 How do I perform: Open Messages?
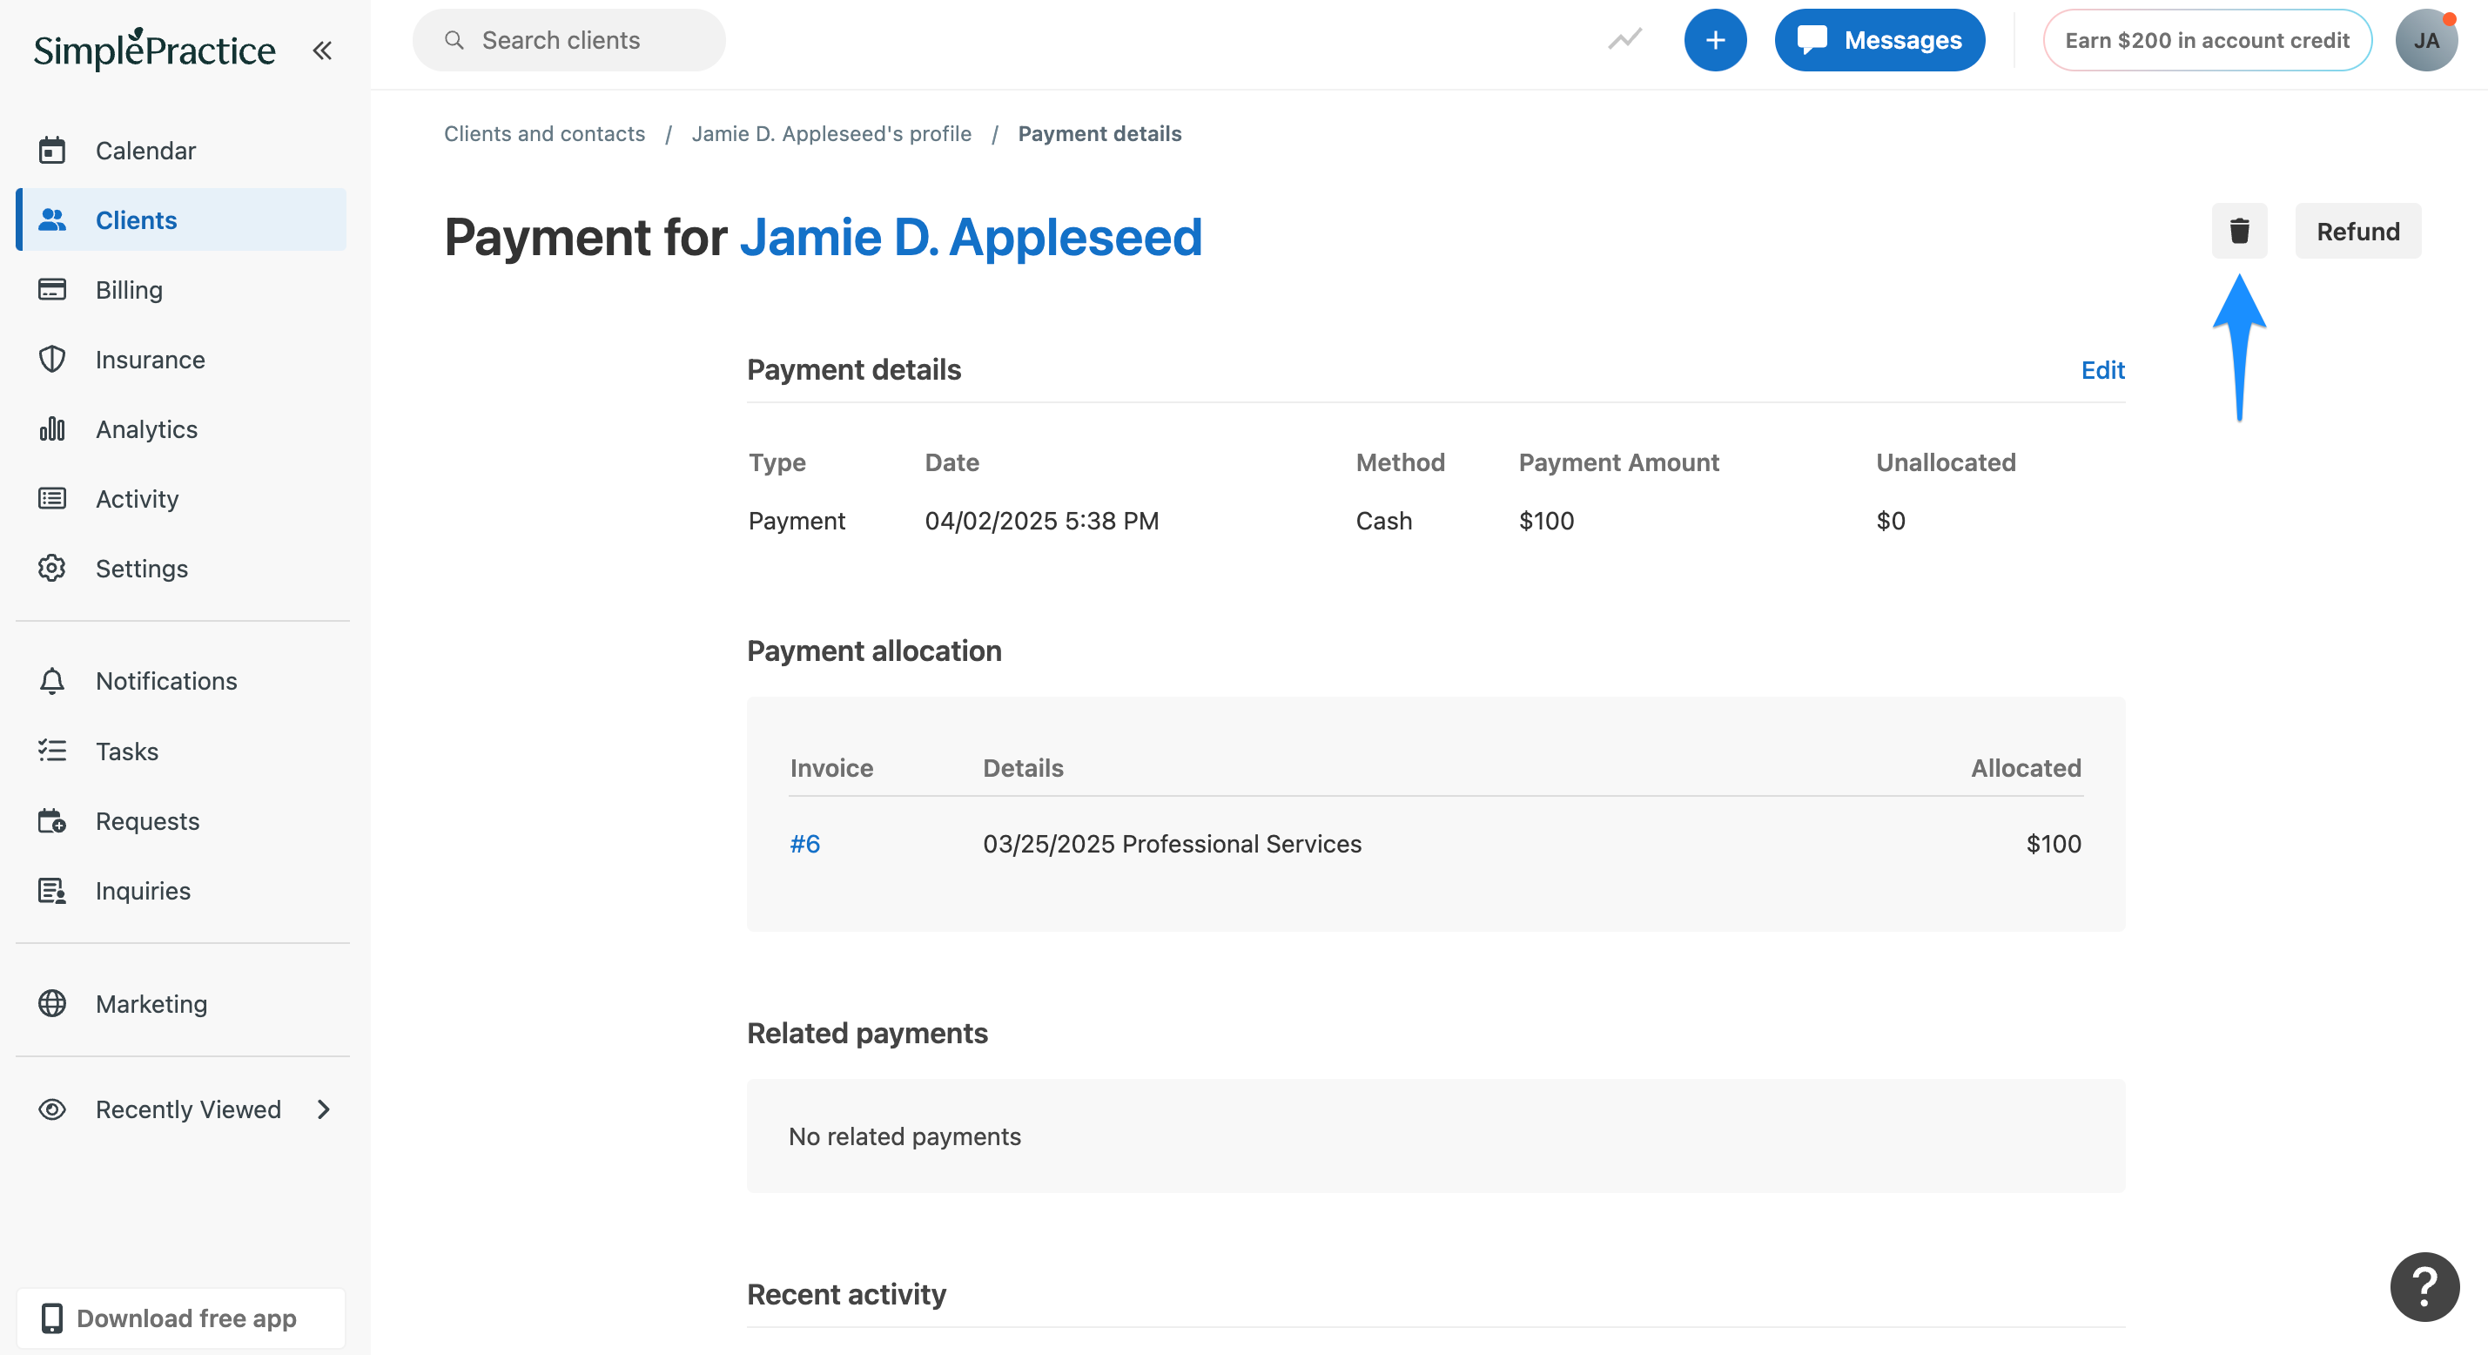(x=1879, y=41)
